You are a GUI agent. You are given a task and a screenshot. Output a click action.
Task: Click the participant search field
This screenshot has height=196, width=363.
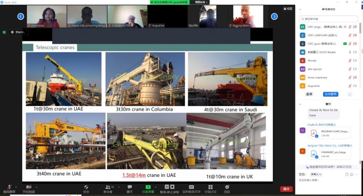pyautogui.click(x=328, y=19)
